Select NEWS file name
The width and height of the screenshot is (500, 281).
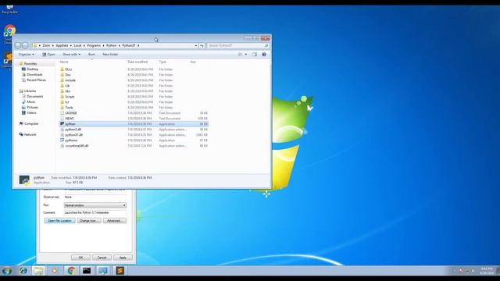70,118
